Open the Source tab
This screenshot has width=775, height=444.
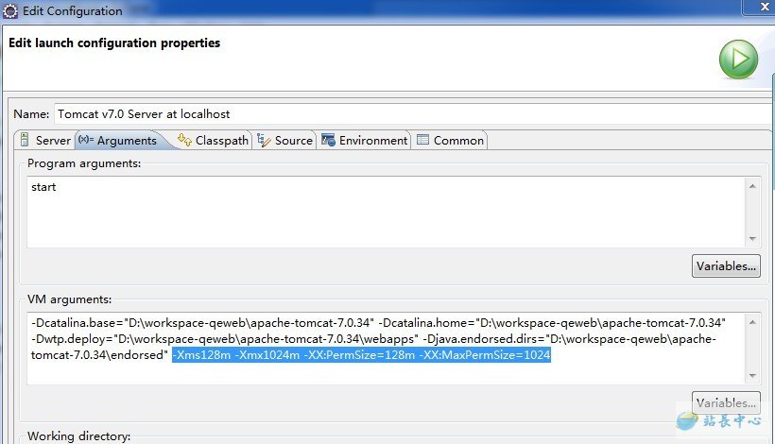pos(285,140)
